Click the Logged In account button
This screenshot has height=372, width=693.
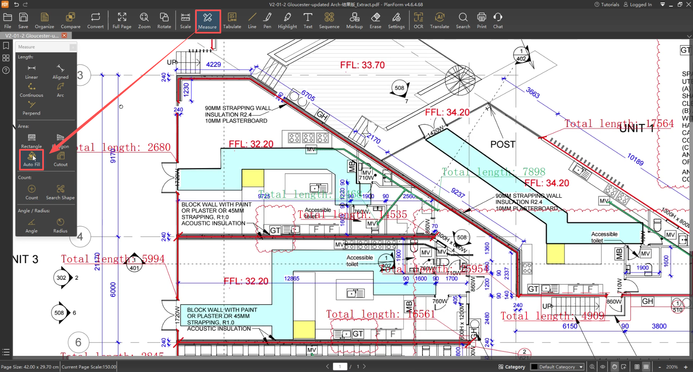[x=637, y=5]
